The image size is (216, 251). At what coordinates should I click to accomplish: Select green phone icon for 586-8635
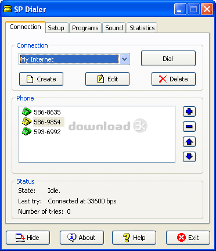[27, 112]
